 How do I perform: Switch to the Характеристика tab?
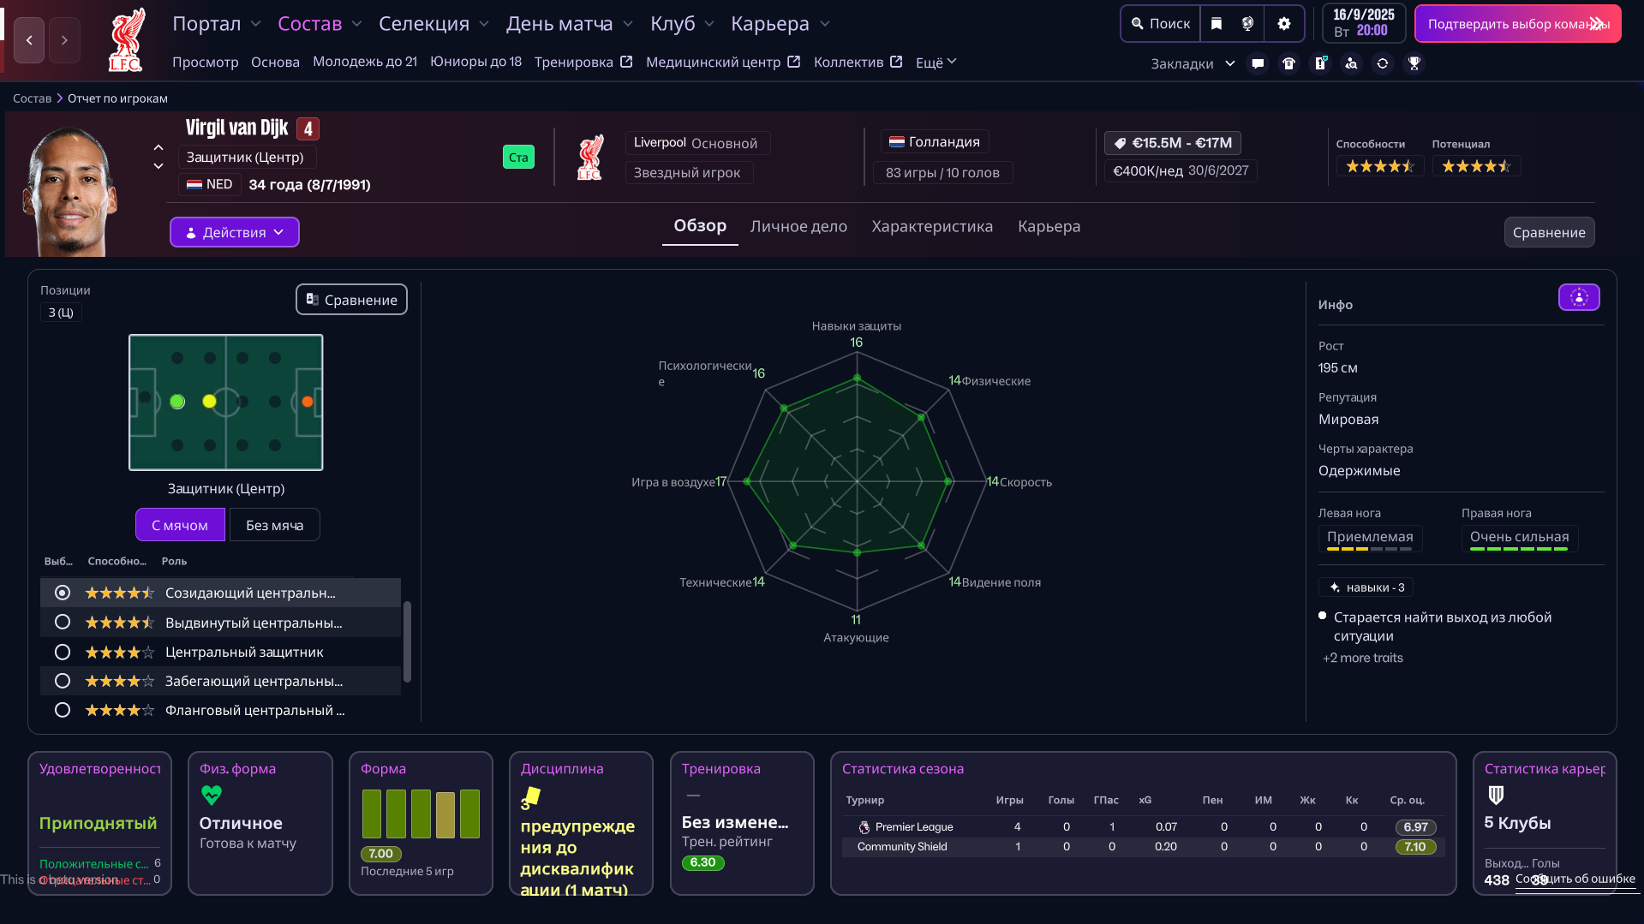point(932,226)
